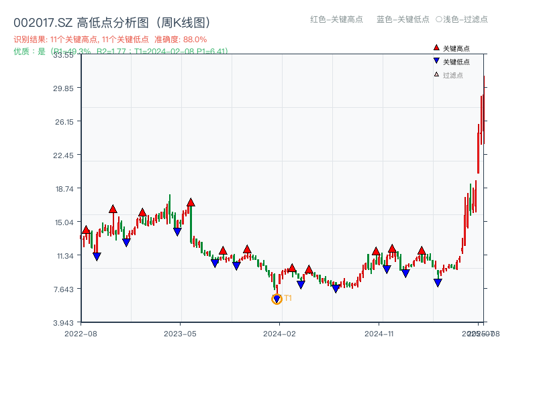Click the blue low triangle just before 2023-05

(177, 232)
